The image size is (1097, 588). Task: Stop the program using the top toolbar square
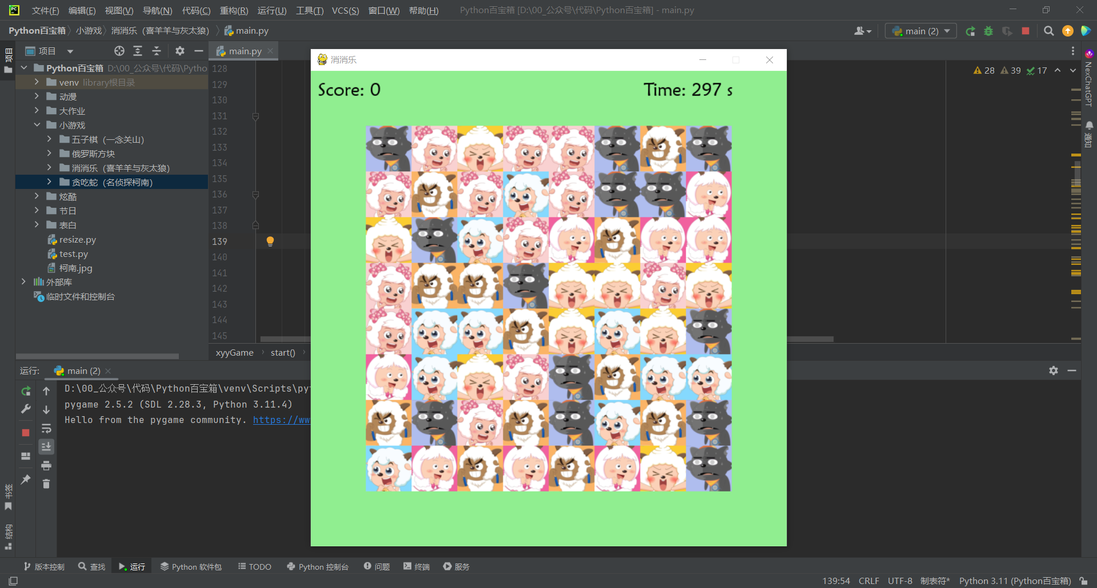click(1026, 31)
